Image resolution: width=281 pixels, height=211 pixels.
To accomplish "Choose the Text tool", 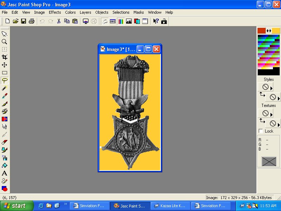I will pos(5,173).
